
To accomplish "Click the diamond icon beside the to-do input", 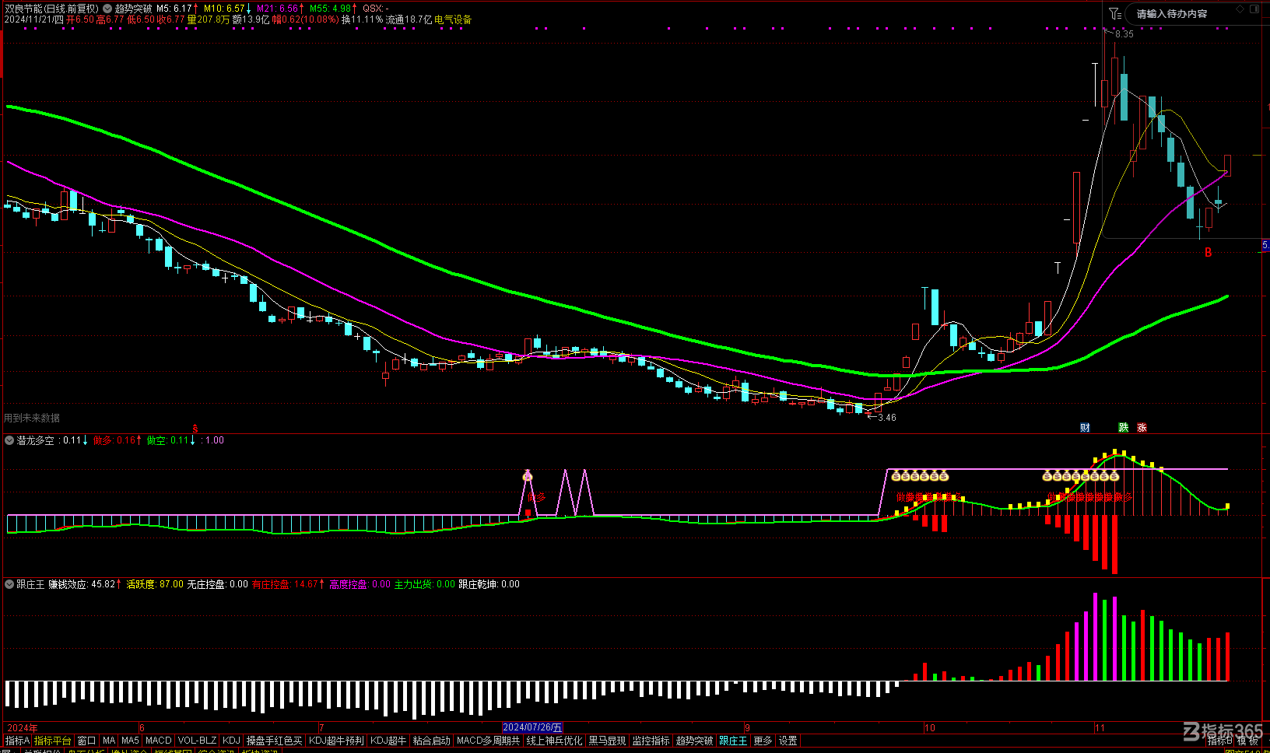I will (1240, 9).
